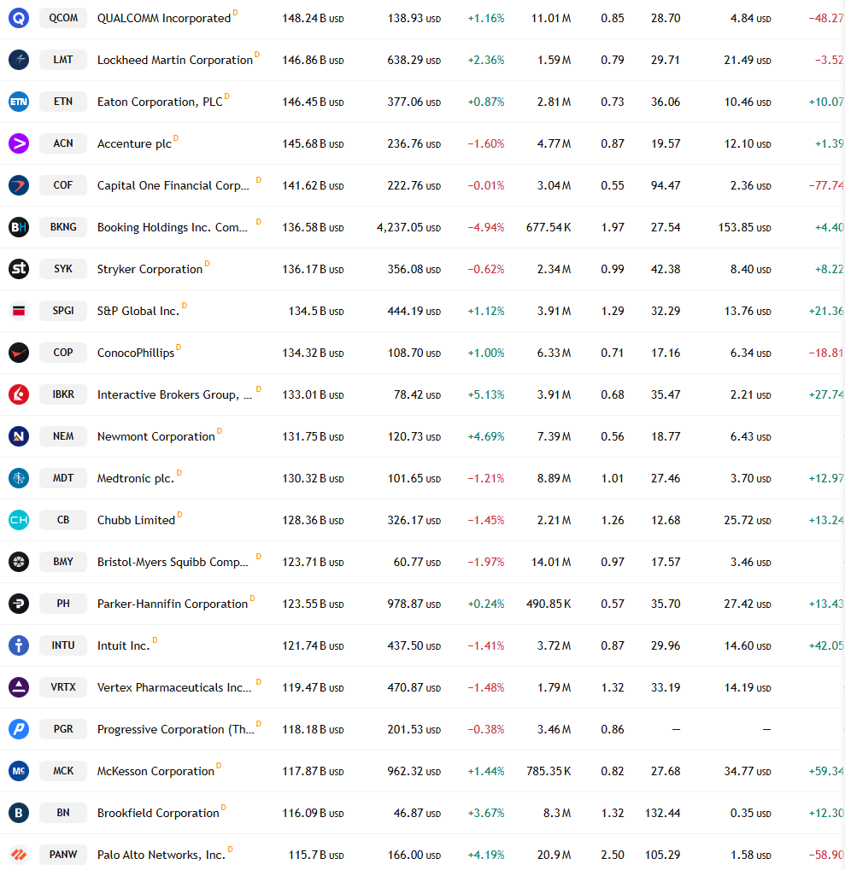Screen dimensions: 845x870
Task: Select the PANW ticker badge
Action: tap(63, 855)
